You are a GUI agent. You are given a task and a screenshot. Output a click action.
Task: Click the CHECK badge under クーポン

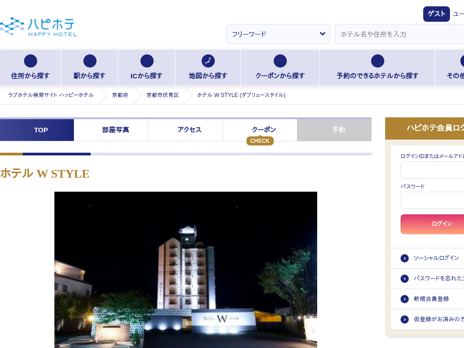pyautogui.click(x=260, y=141)
